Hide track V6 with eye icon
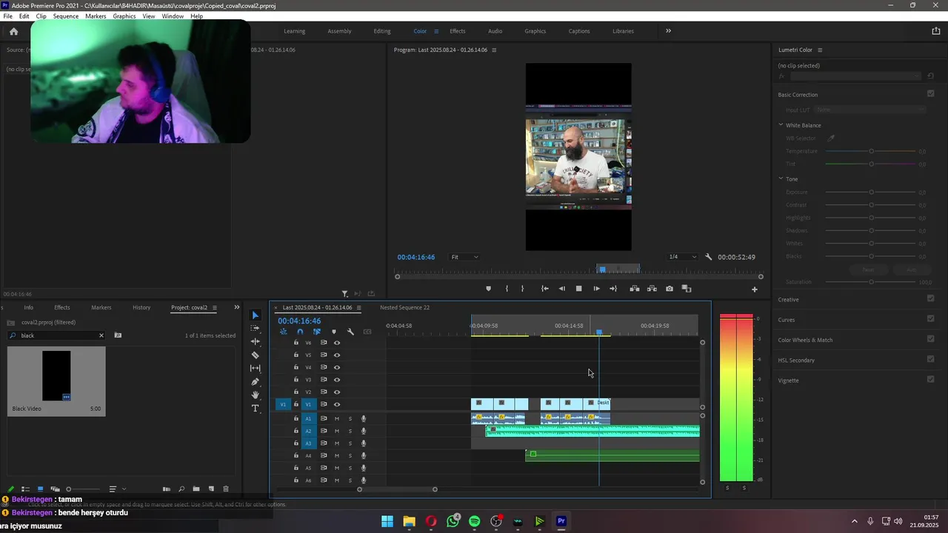 [x=337, y=343]
